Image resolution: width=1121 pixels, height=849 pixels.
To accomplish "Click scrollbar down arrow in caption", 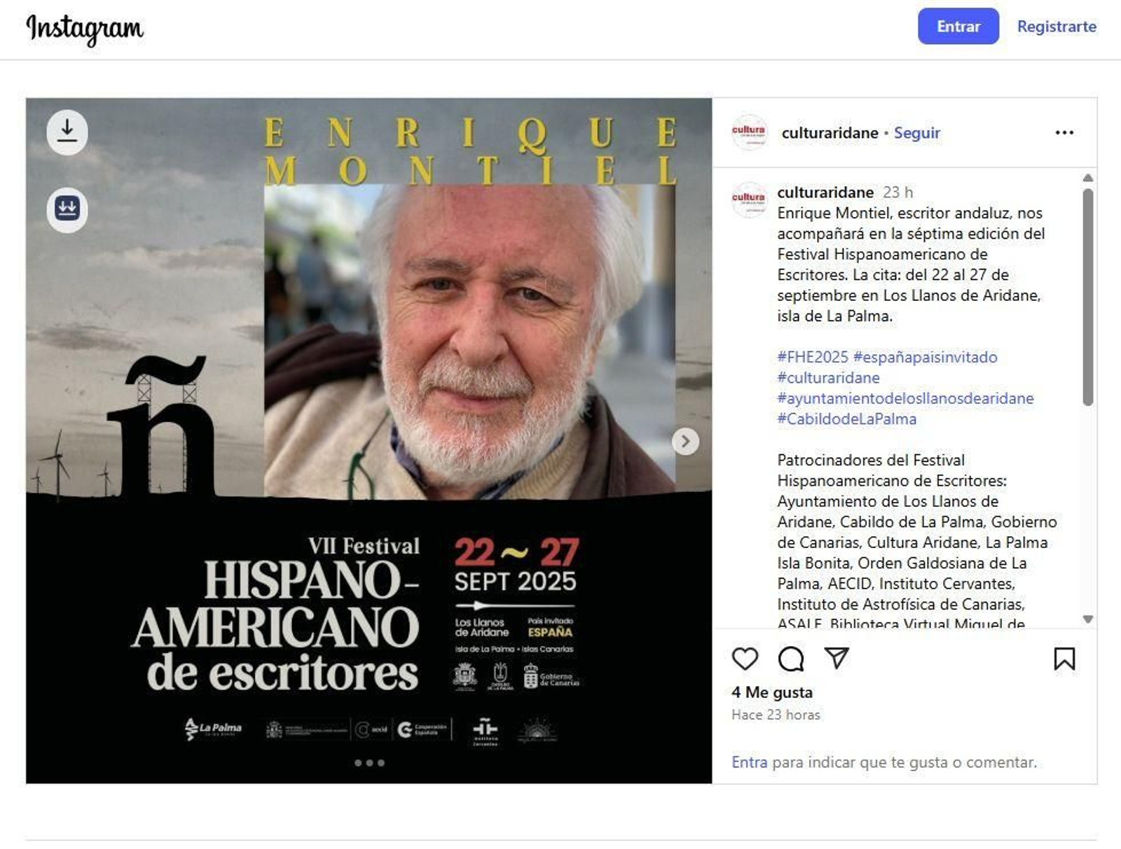I will coord(1087,619).
